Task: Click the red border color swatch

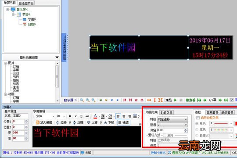Action: pyautogui.click(x=236, y=124)
